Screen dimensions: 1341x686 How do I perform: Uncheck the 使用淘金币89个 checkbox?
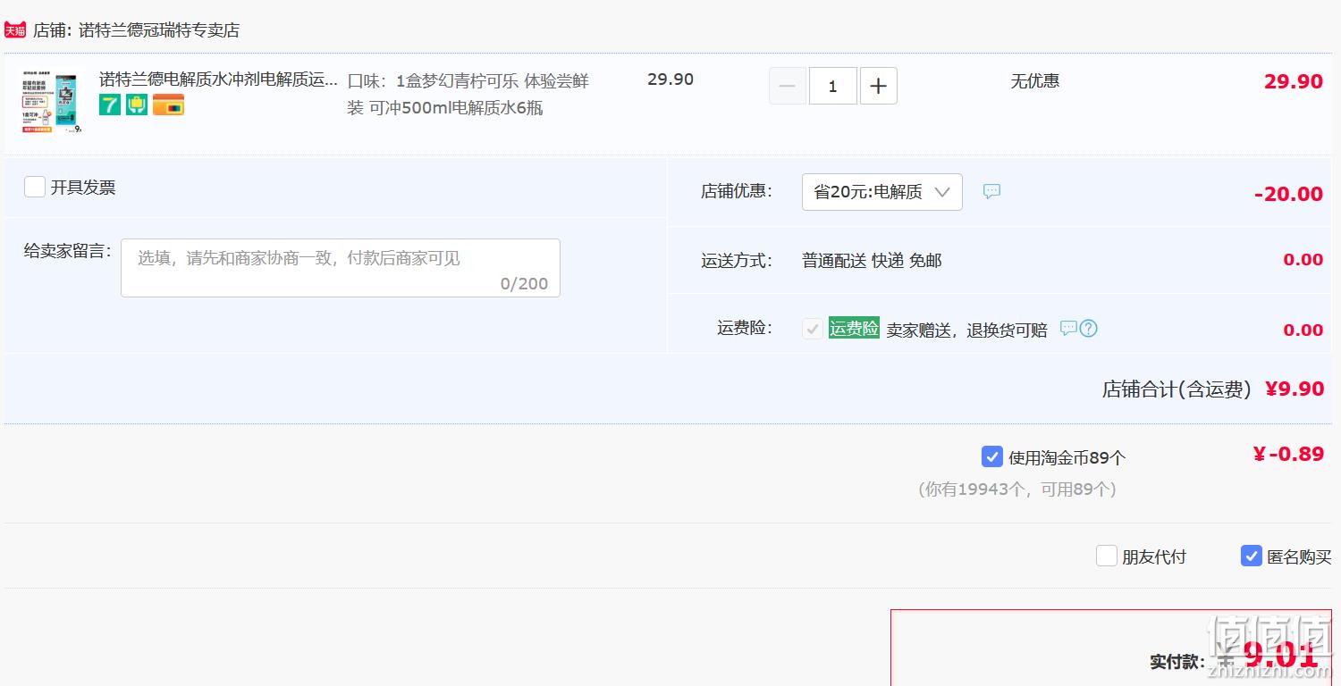pos(992,456)
